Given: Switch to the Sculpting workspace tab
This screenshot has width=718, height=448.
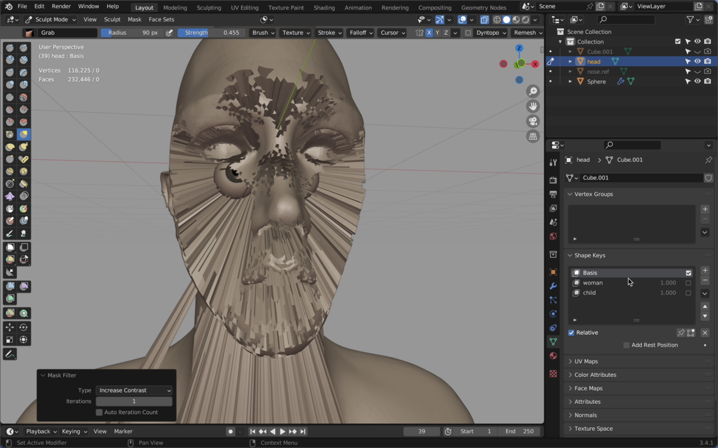Looking at the screenshot, I should point(209,7).
